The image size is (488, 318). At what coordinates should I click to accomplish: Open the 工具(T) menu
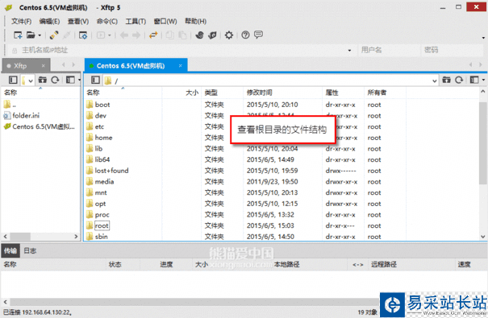tap(136, 21)
